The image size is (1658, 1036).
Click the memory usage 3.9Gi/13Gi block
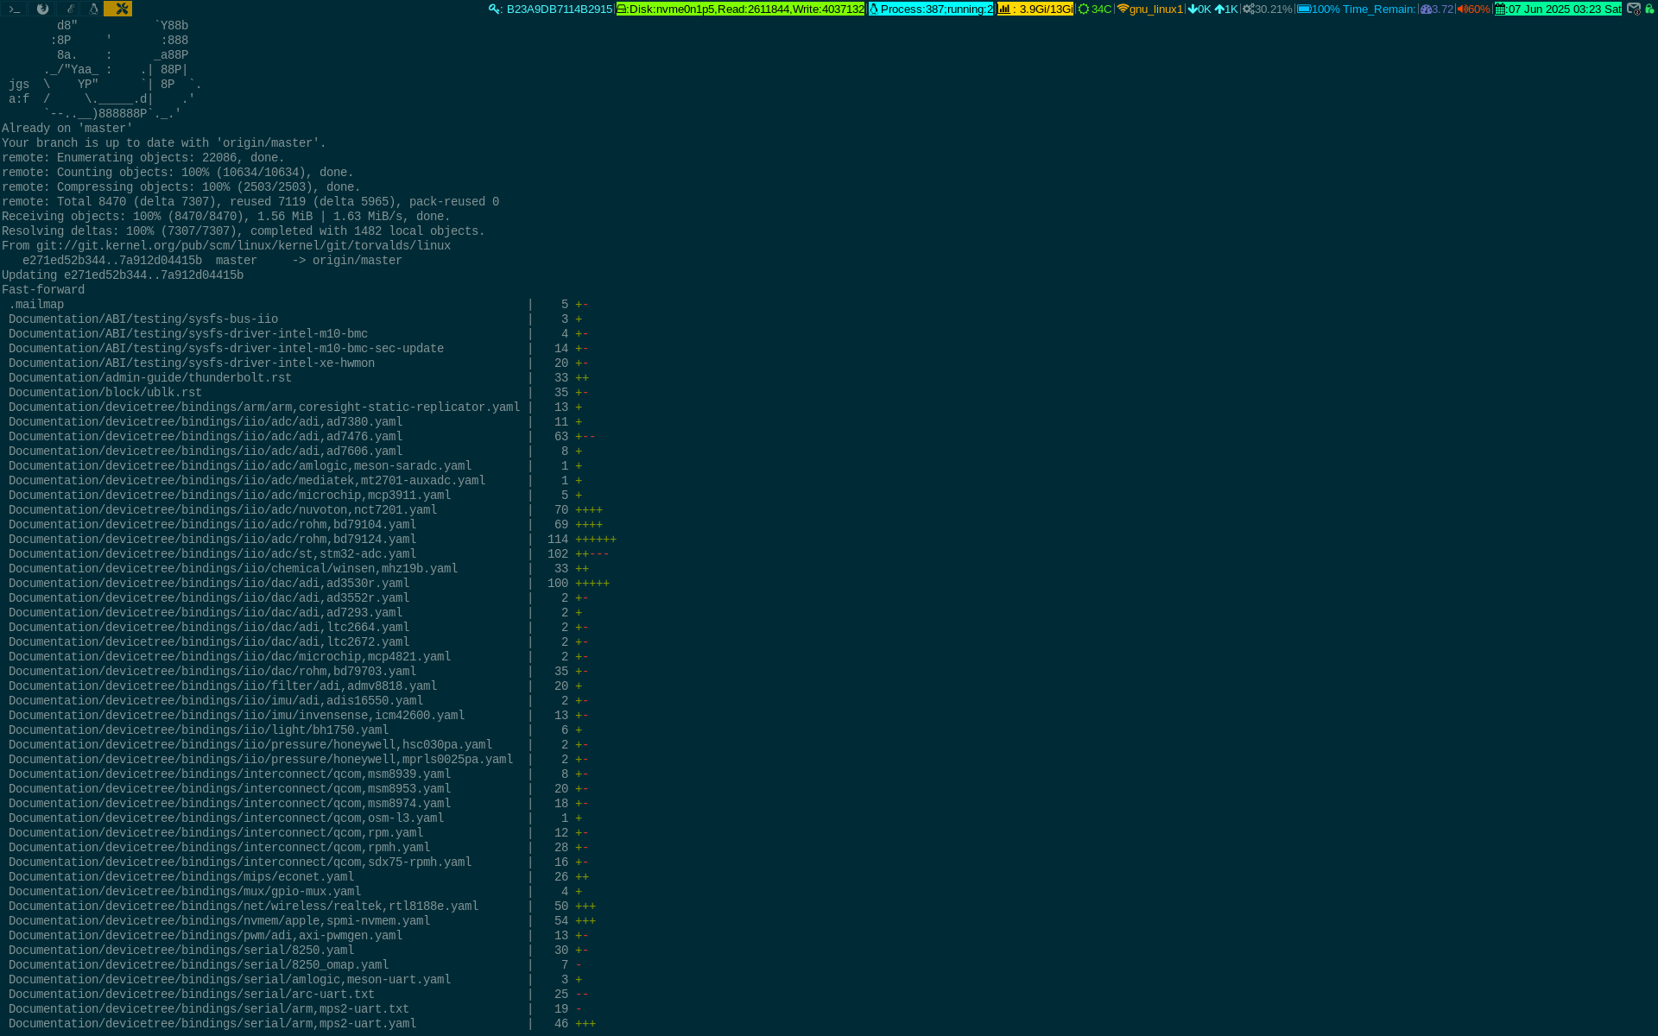1035,9
